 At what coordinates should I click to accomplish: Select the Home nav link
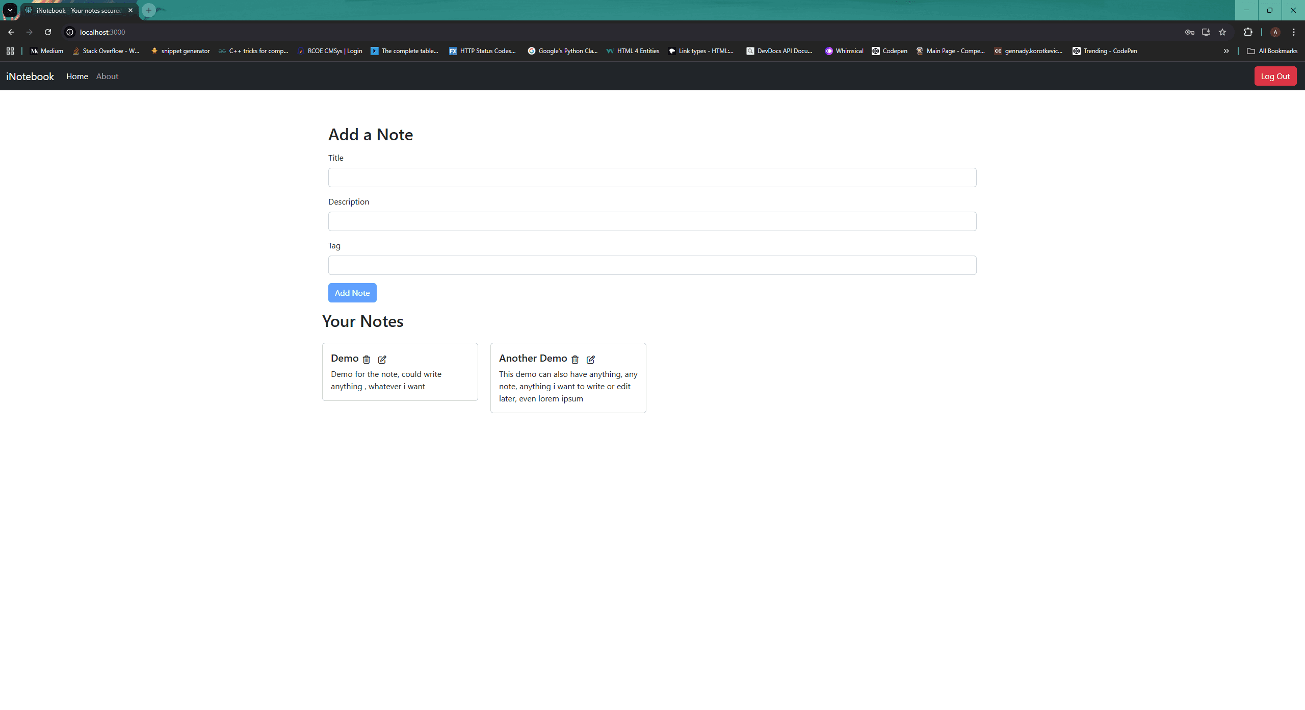pyautogui.click(x=77, y=77)
